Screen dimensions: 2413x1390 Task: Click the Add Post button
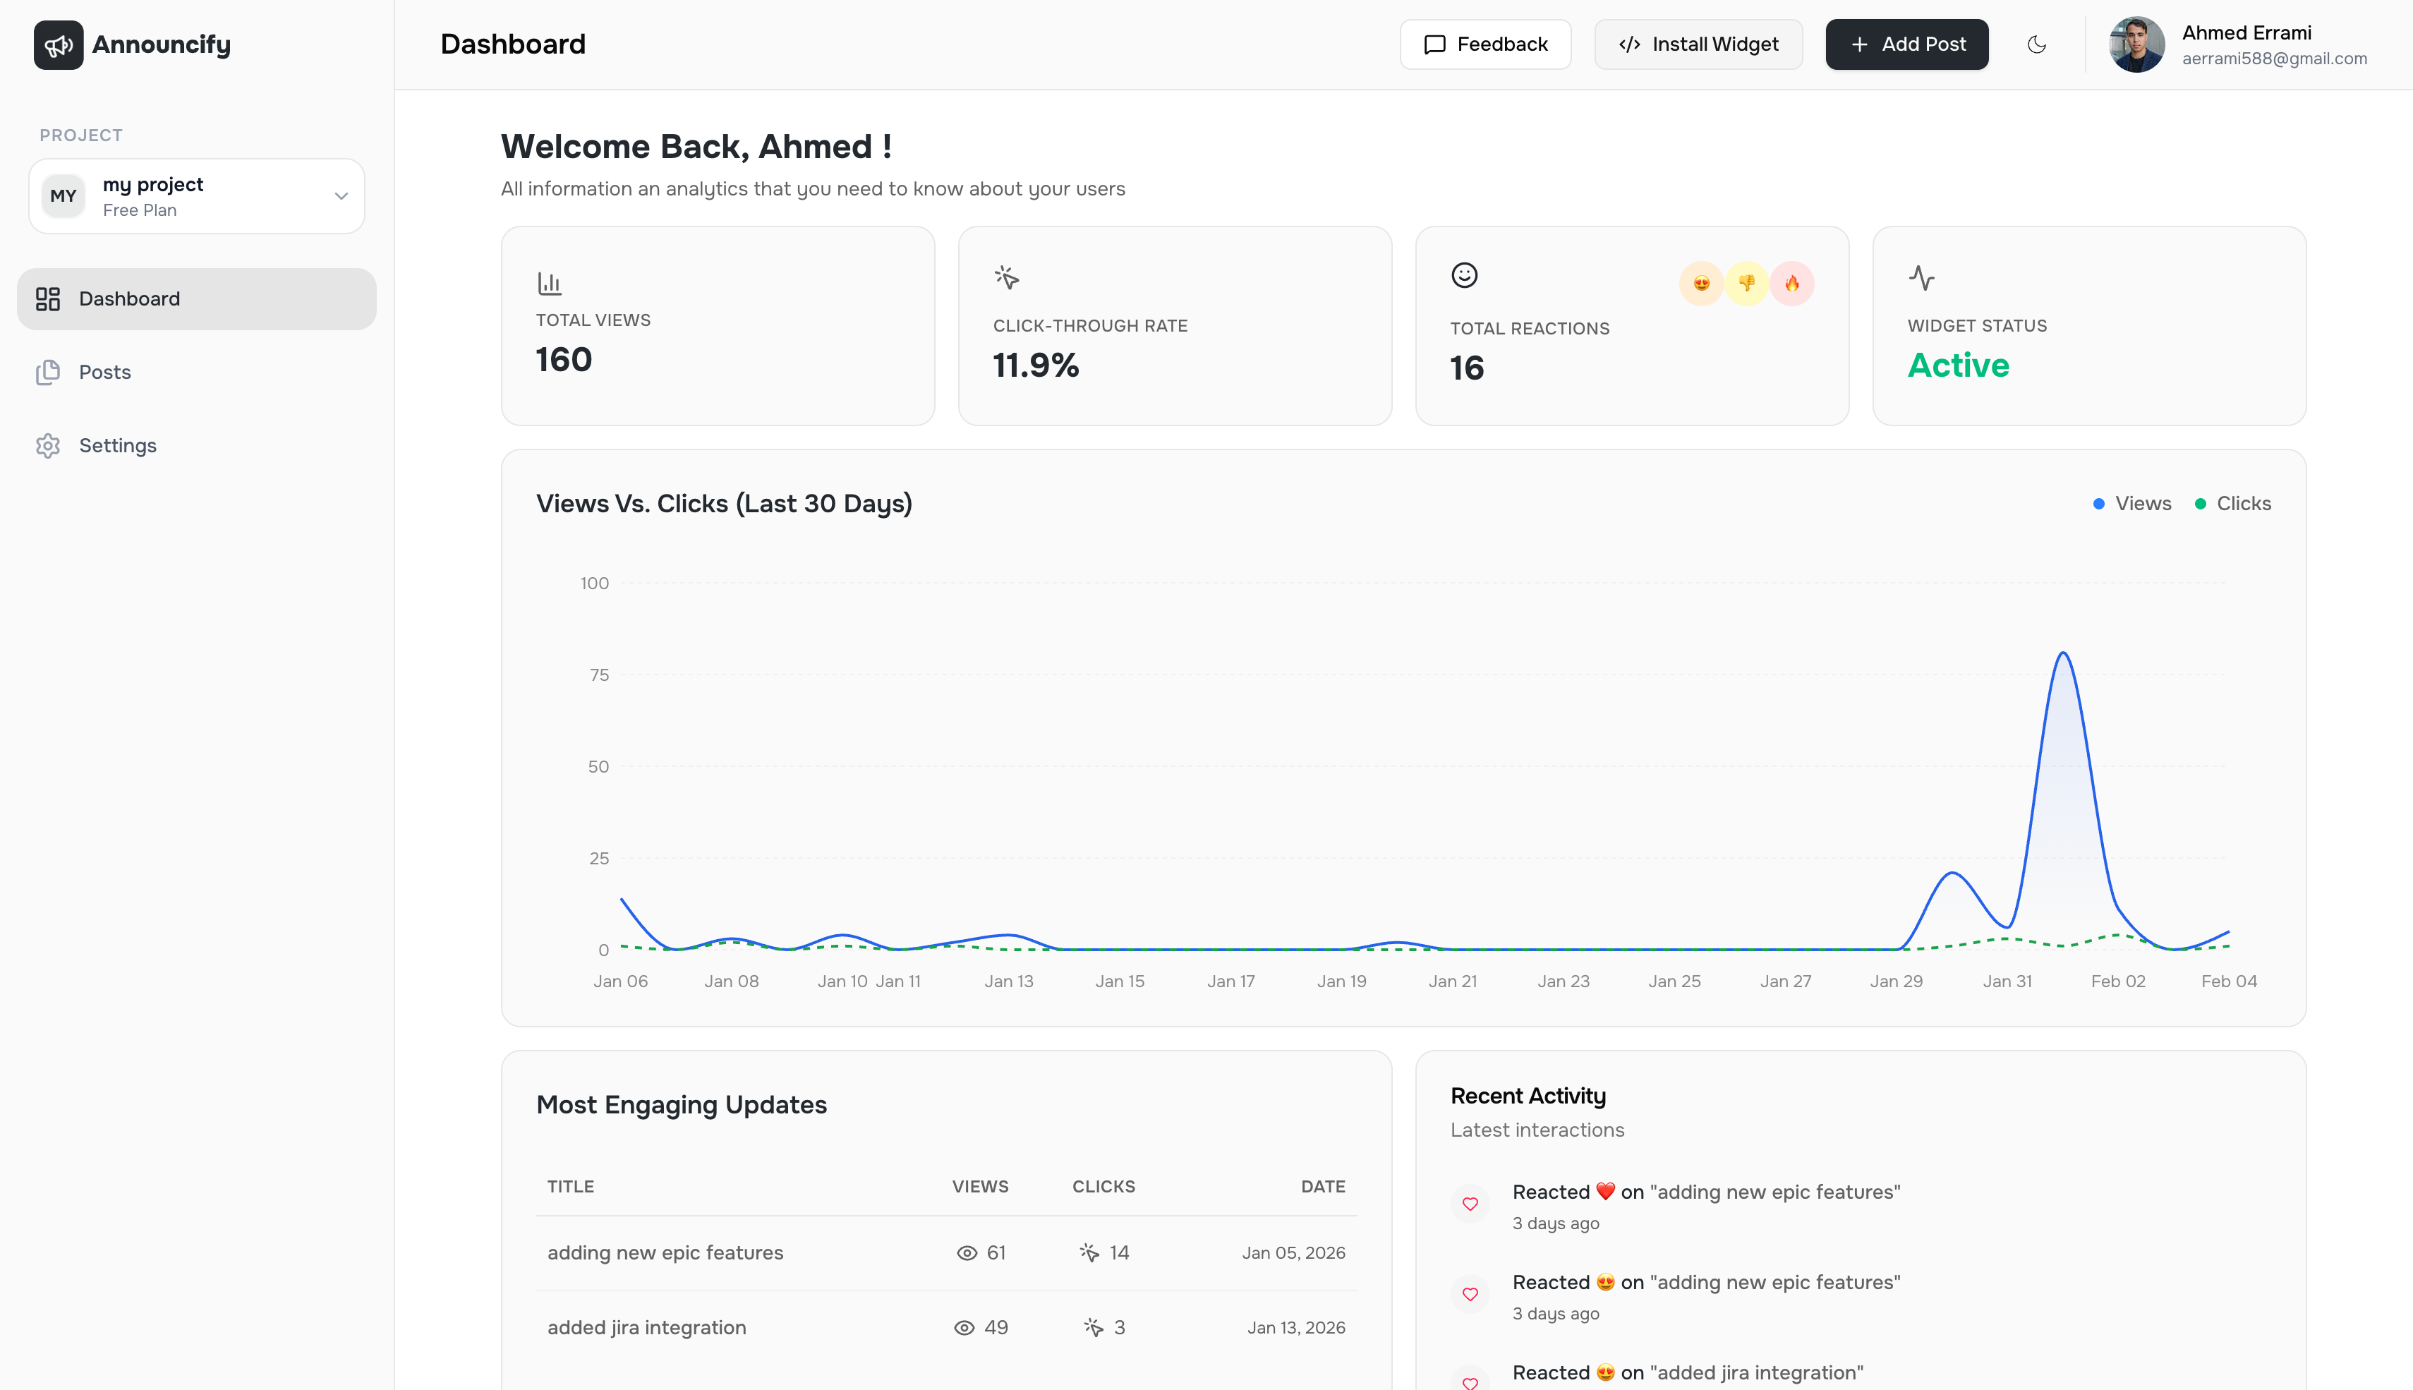[1906, 44]
